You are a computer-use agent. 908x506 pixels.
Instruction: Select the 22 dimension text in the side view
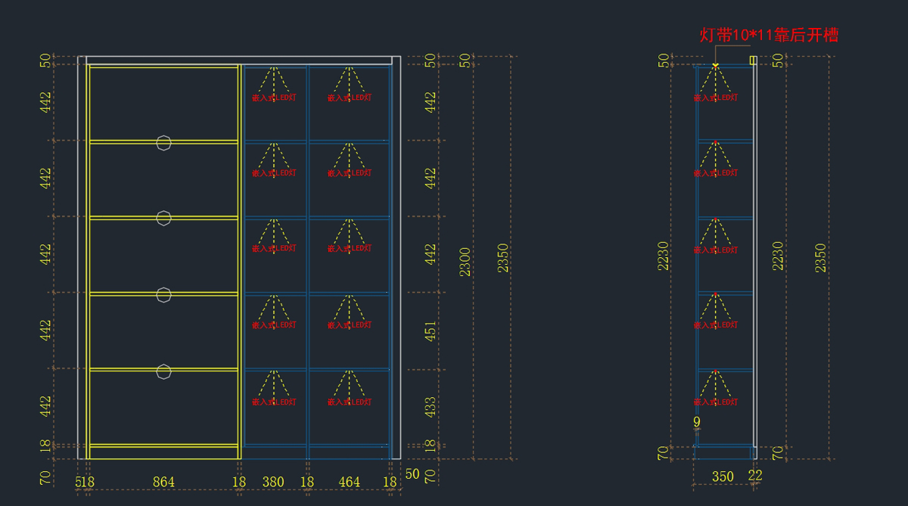(755, 476)
